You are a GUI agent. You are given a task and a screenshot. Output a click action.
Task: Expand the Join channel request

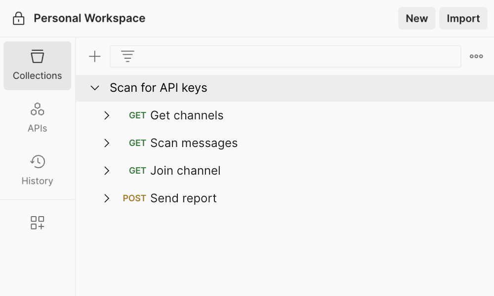pyautogui.click(x=106, y=171)
